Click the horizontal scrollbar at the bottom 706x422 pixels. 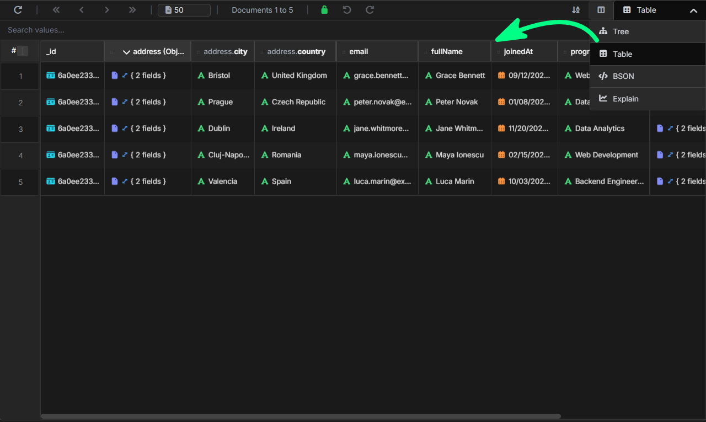point(301,416)
